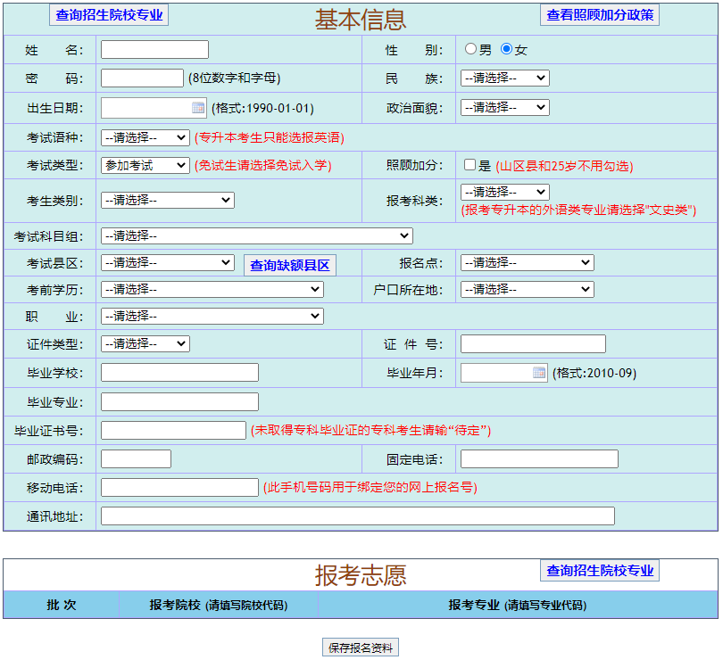Screen dimensions: 723x660
Task: Open 考生类别 dropdown
Action: pos(168,200)
